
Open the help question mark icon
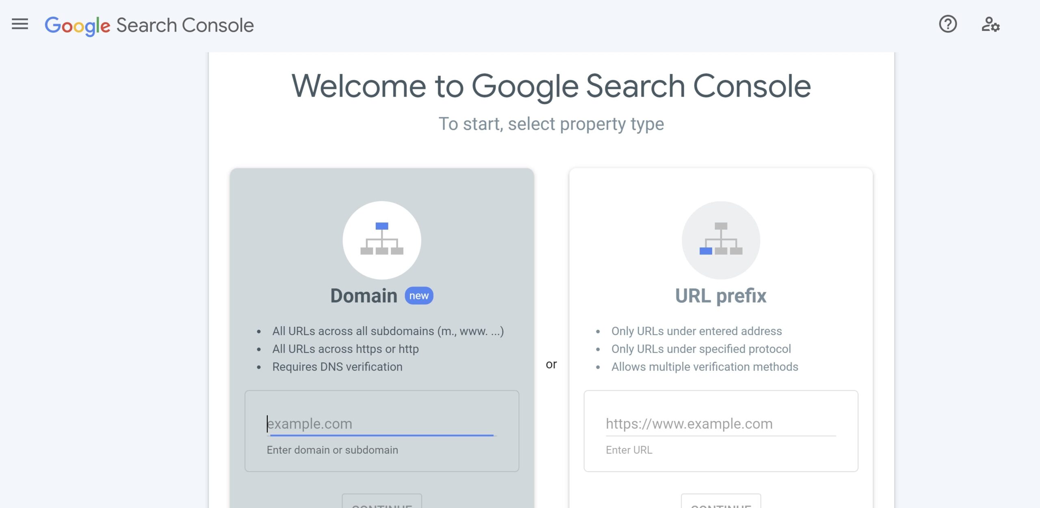click(x=948, y=24)
